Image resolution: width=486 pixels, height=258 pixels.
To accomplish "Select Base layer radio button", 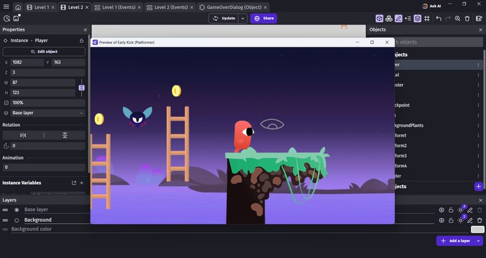I will 16,210.
